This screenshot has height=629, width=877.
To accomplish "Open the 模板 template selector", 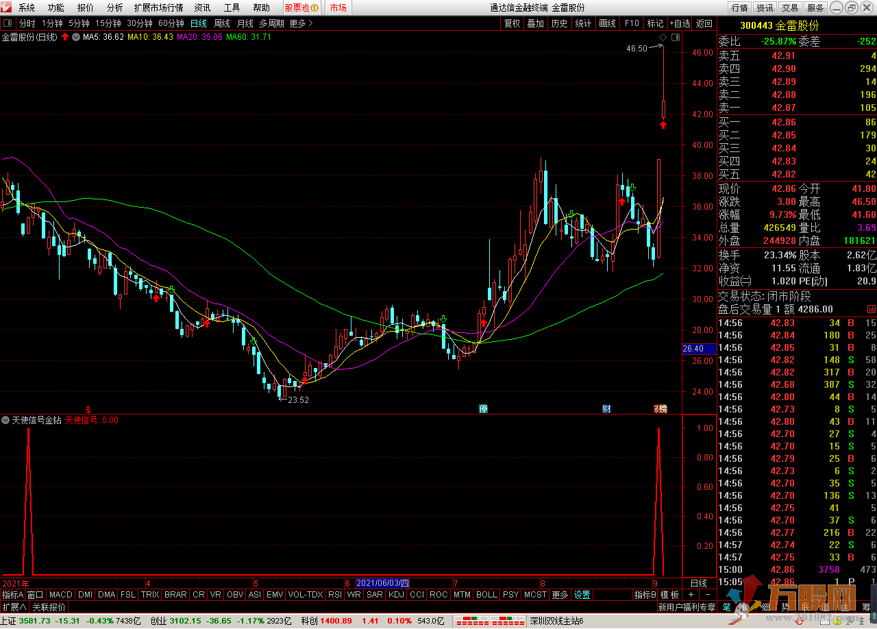I will [x=670, y=595].
